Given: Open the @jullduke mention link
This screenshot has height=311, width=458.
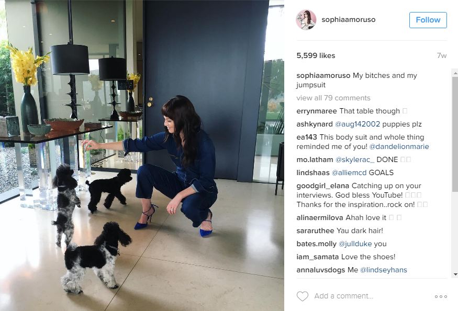Looking at the screenshot, I should pyautogui.click(x=355, y=244).
